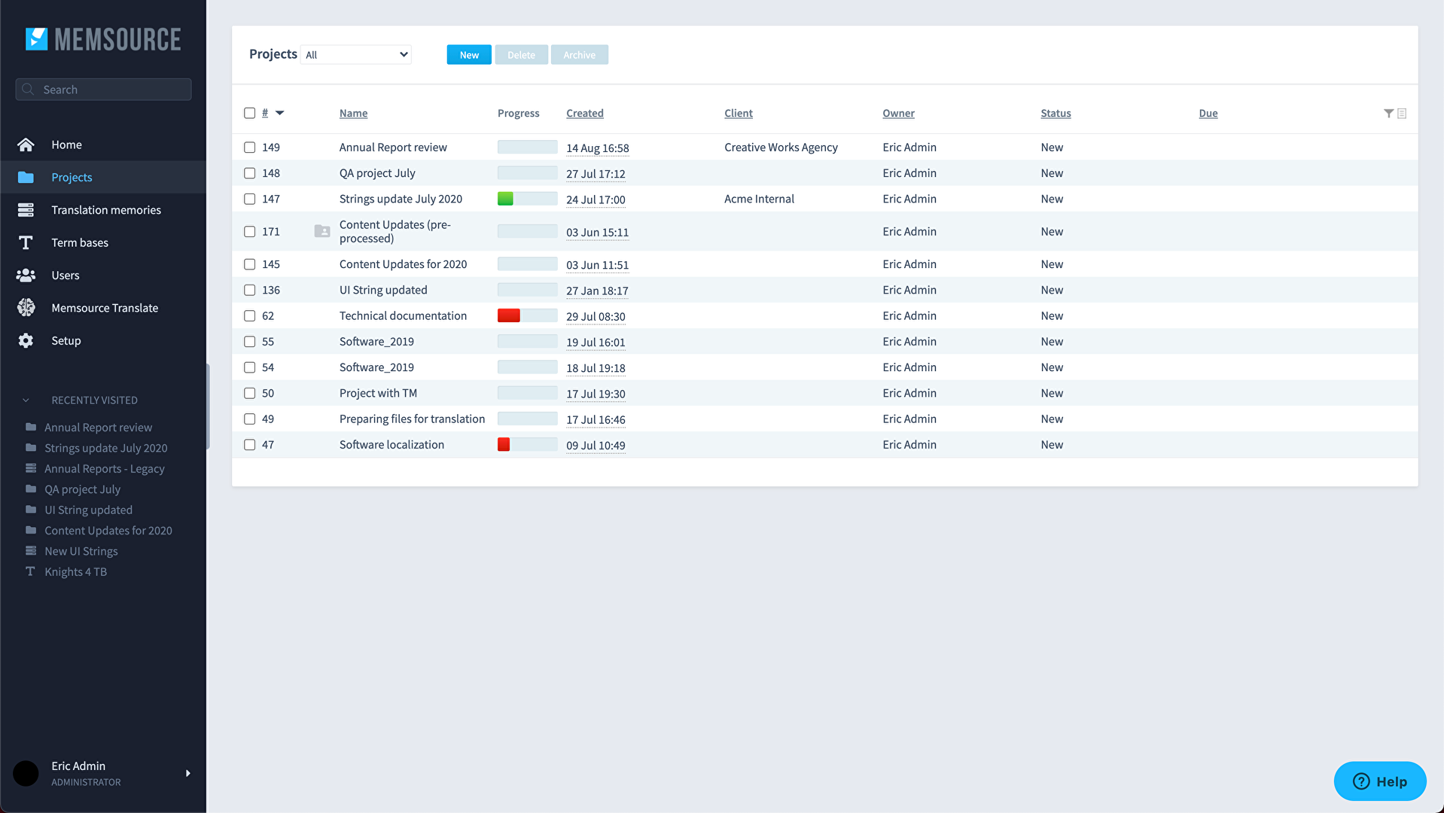Collapse the Recently Visited section chevron
This screenshot has height=813, width=1444.
pyautogui.click(x=26, y=400)
